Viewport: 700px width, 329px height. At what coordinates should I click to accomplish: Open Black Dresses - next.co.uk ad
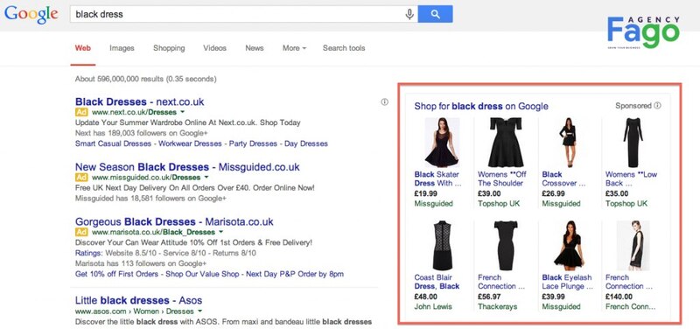(x=139, y=101)
